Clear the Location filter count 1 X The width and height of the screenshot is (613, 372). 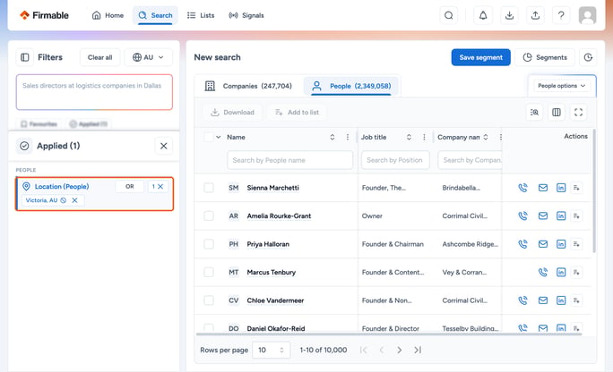[158, 186]
